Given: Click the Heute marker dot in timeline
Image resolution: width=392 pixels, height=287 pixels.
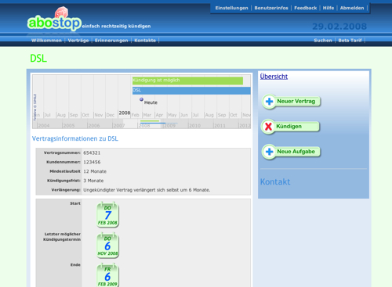Looking at the screenshot, I should point(141,99).
